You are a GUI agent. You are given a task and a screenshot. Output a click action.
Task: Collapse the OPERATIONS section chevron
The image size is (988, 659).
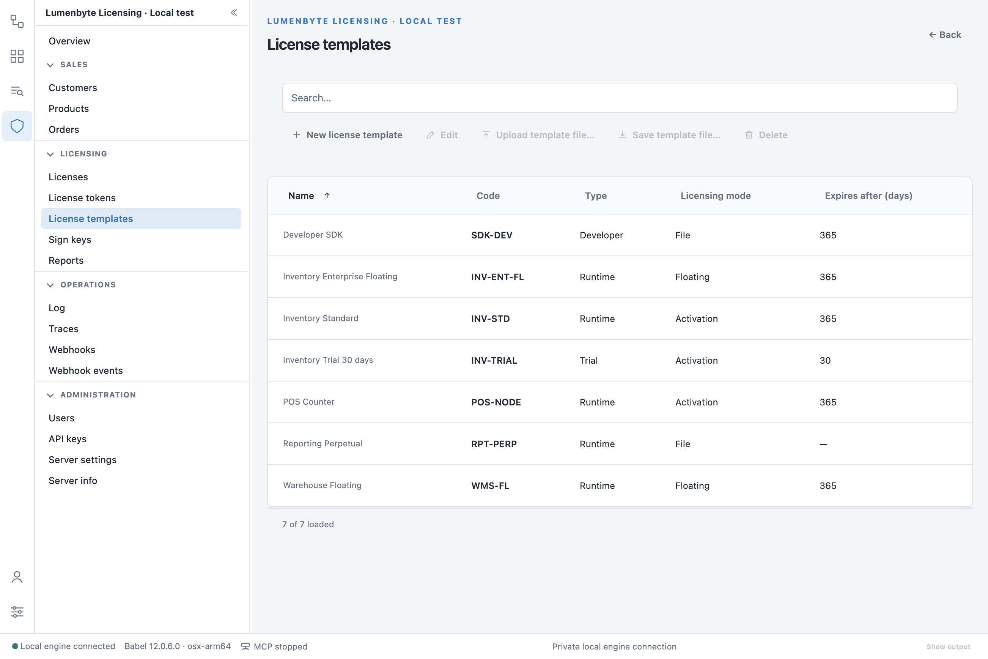[50, 285]
